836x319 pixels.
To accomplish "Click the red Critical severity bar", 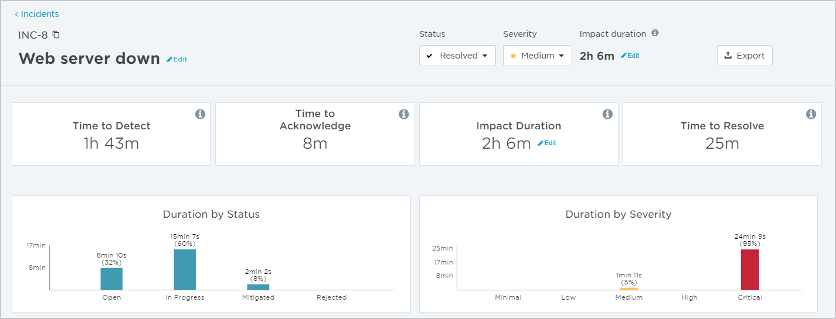I will (750, 269).
